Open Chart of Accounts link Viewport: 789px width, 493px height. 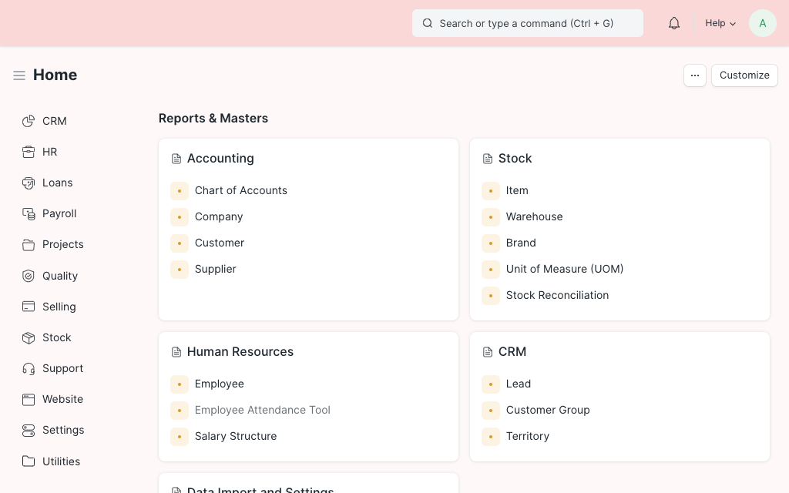[241, 191]
